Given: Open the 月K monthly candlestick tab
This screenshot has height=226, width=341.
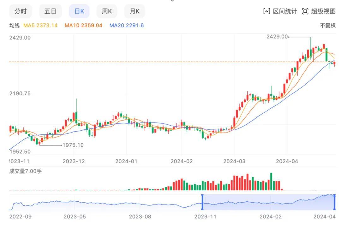Looking at the screenshot, I should coord(135,11).
